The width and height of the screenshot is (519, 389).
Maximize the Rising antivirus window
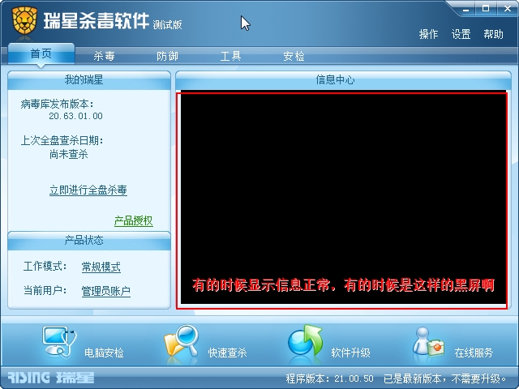pos(486,9)
